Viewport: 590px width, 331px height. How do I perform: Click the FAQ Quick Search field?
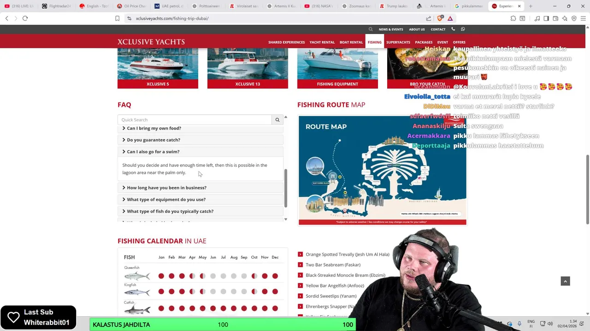(x=195, y=120)
